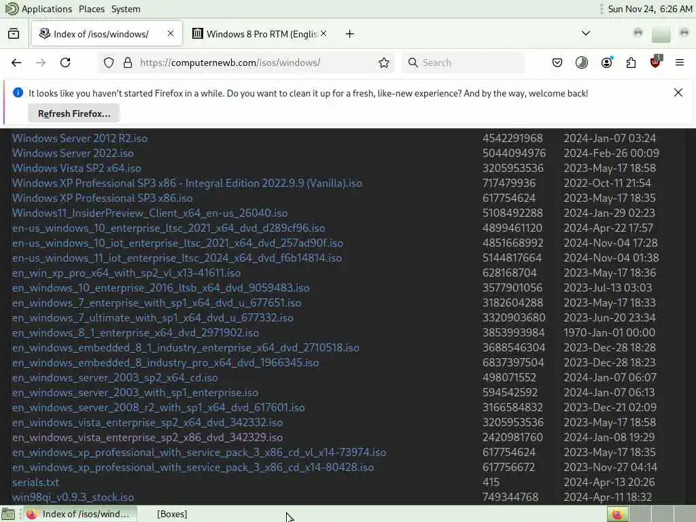
Task: Reload the current page
Action: [65, 63]
